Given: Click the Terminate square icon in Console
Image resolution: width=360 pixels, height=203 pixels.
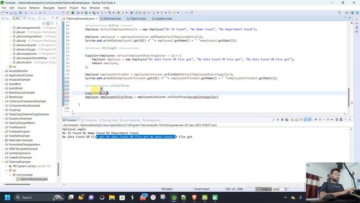Looking at the screenshot, I should [x=278, y=120].
